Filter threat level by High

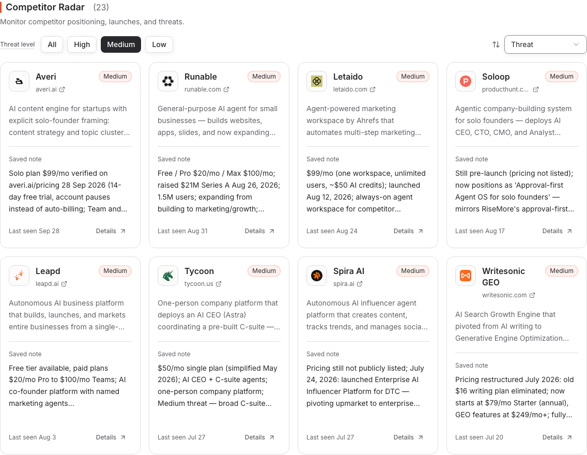(82, 44)
